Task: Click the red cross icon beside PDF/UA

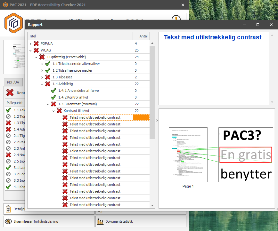Action: (36, 44)
